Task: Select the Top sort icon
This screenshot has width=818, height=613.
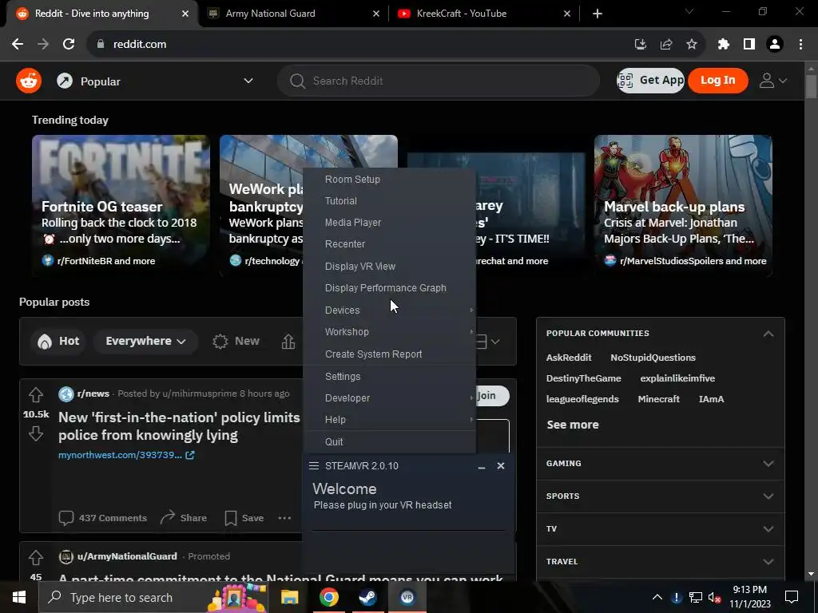Action: [288, 342]
